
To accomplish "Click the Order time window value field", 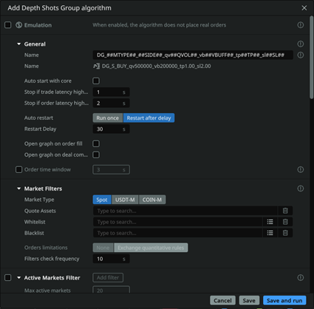I will pos(111,169).
